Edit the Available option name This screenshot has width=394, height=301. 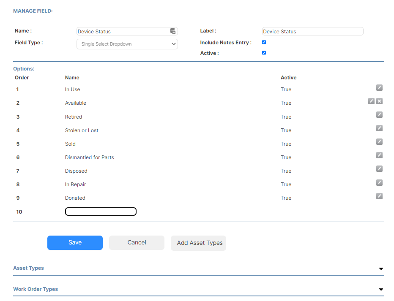click(371, 101)
